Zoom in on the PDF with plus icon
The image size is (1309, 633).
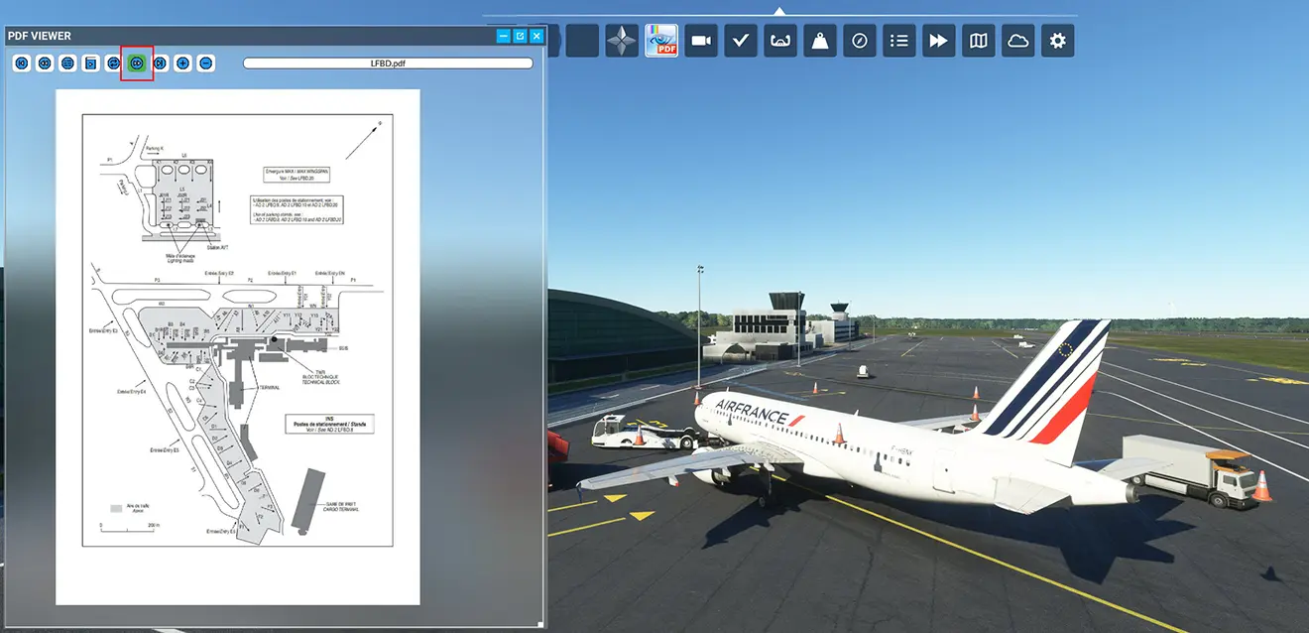tap(182, 63)
